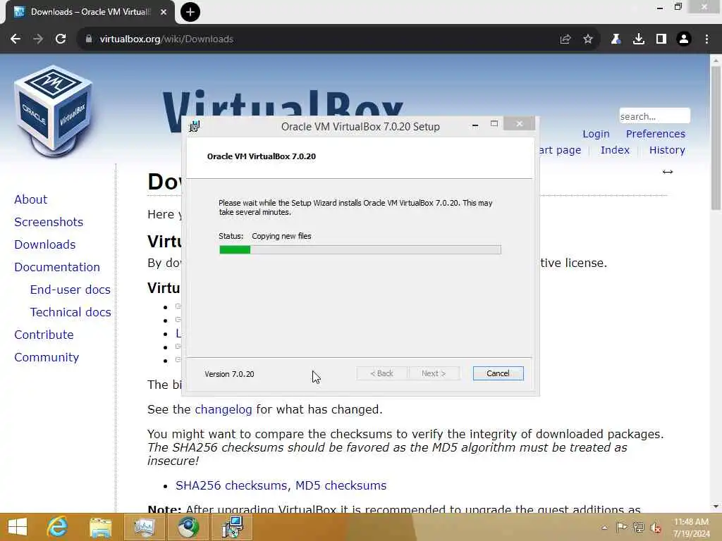Open the browser downloads icon

(639, 39)
